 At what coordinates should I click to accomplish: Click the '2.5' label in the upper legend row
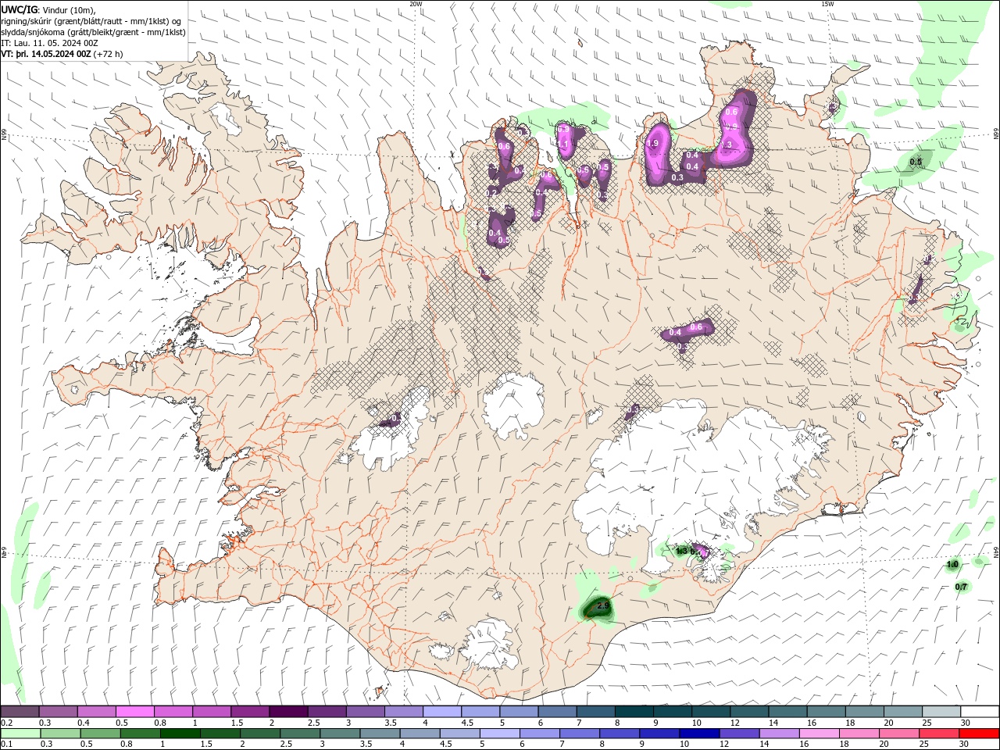314,723
